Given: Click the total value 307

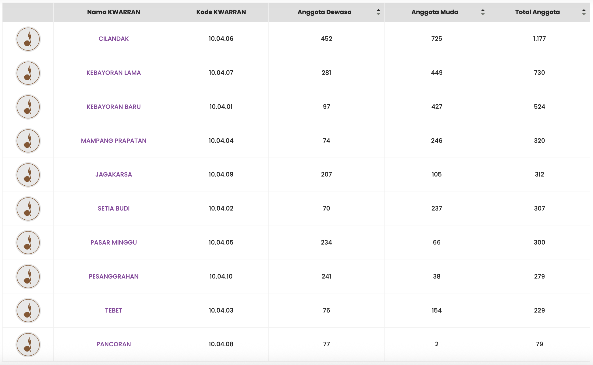Looking at the screenshot, I should [x=539, y=209].
